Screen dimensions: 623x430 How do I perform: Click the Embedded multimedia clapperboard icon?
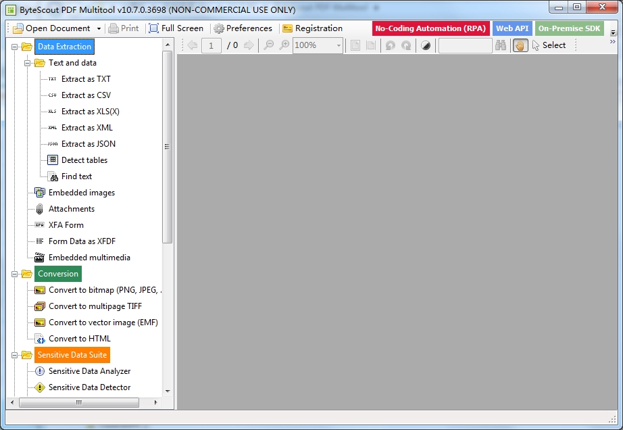click(39, 258)
